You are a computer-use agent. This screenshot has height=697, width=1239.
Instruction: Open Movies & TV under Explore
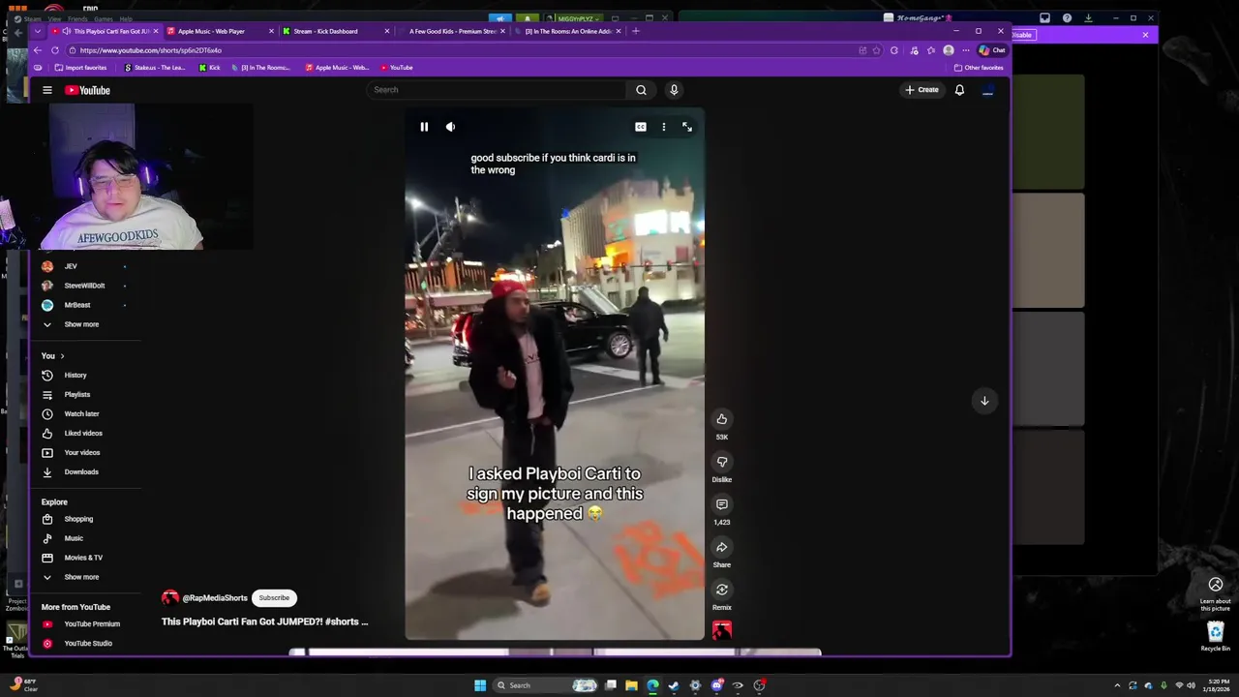85,558
